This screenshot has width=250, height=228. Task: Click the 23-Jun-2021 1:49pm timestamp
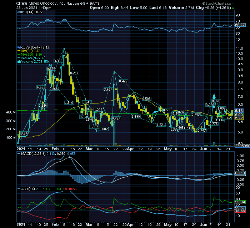tap(34, 7)
